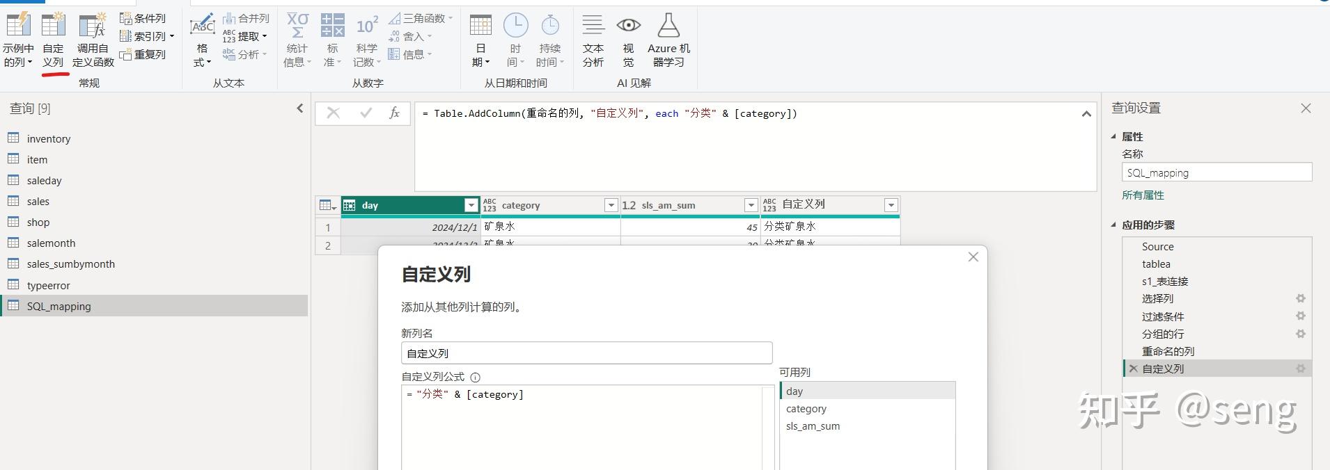Click the Duration (持续时间) stopwatch icon
This screenshot has height=470, width=1330.
click(550, 25)
